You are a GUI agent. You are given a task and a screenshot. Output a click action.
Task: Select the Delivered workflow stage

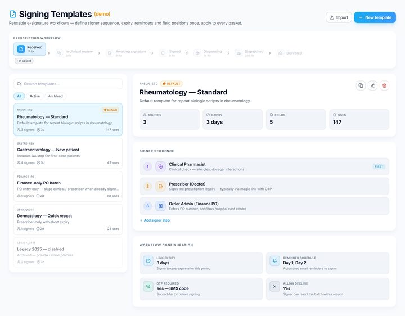[289, 53]
